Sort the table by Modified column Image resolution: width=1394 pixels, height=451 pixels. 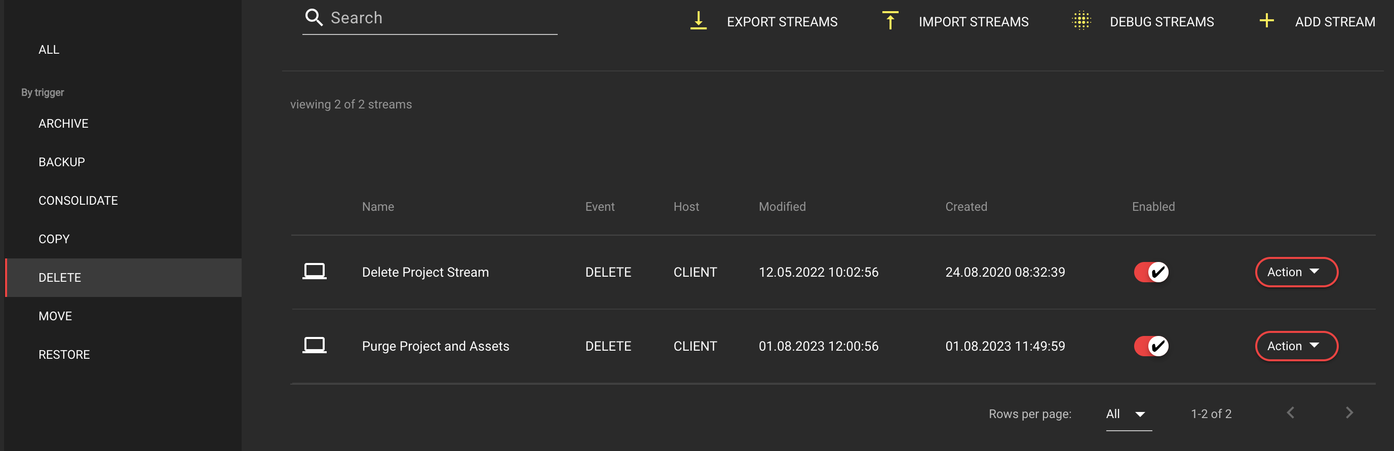pos(782,206)
